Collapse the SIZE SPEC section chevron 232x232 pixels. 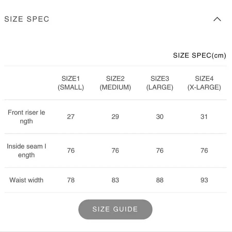click(217, 19)
